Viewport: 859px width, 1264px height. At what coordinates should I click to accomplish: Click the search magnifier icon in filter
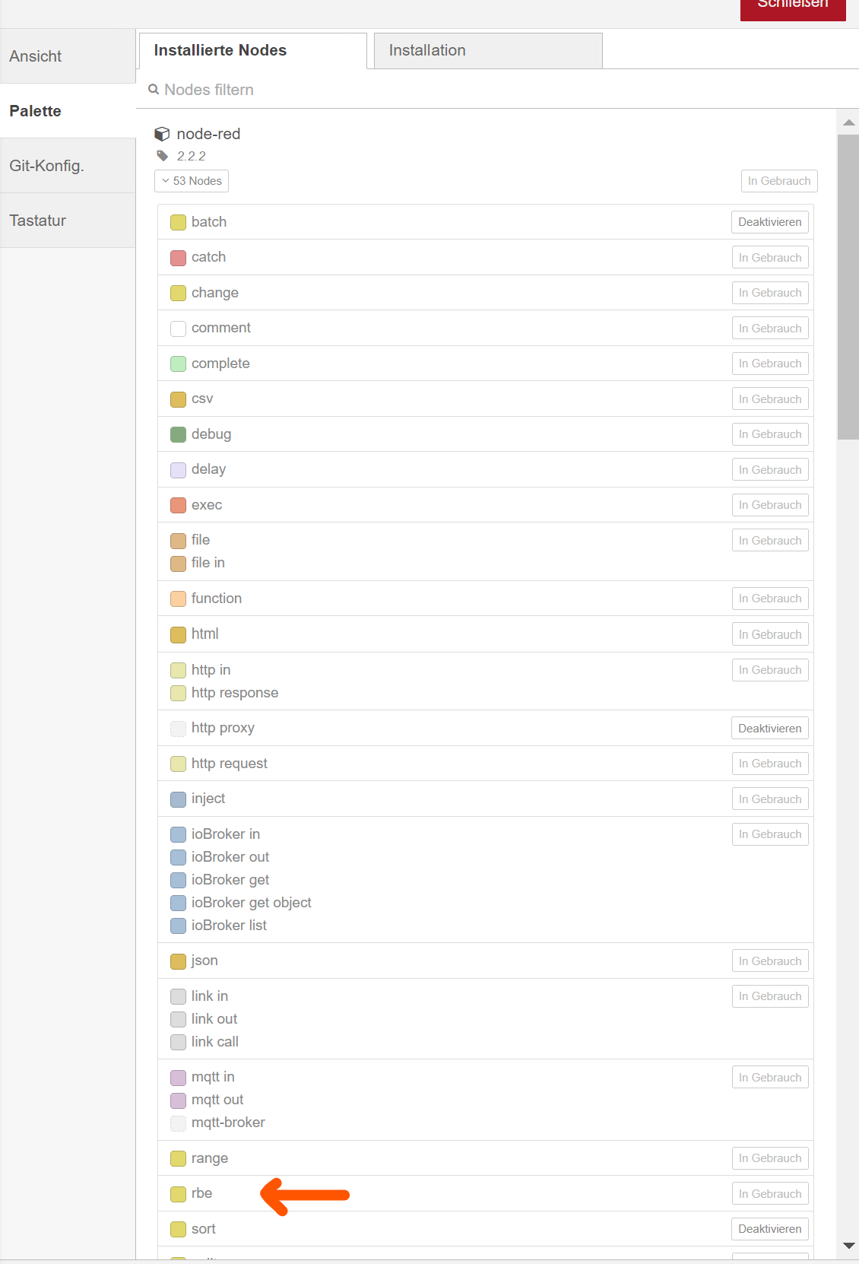(x=154, y=90)
